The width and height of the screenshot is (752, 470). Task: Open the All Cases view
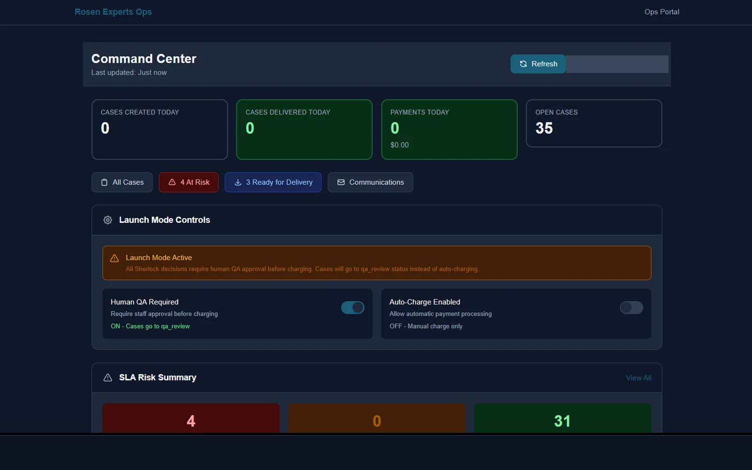pos(122,182)
